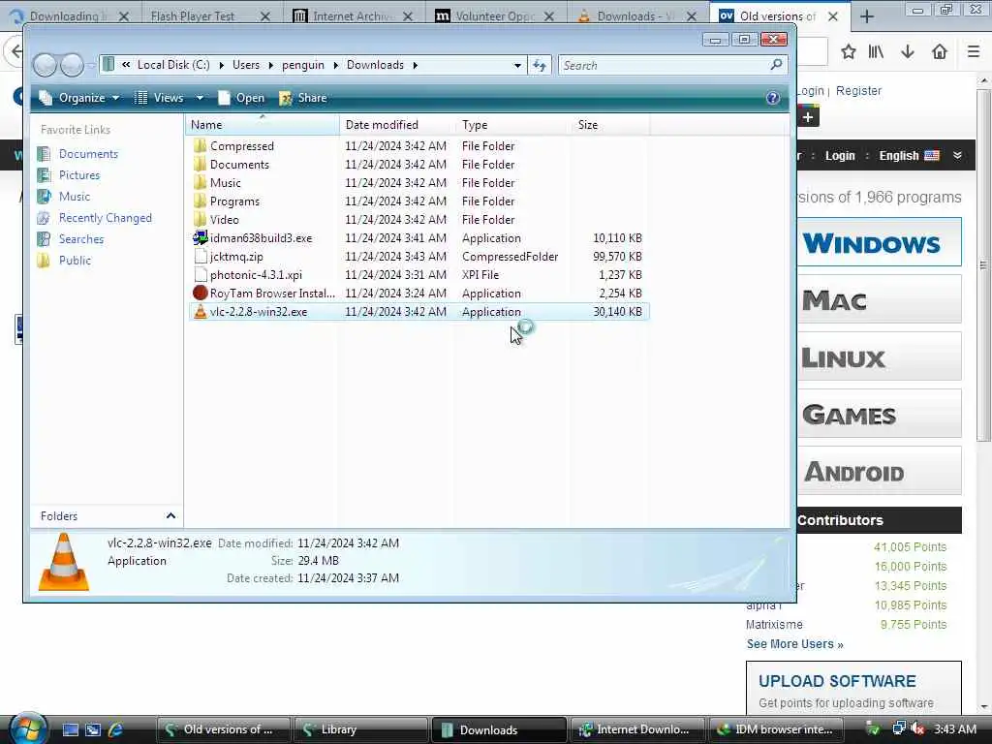Click the WINDOWS category button
The height and width of the screenshot is (744, 992).
(x=879, y=242)
